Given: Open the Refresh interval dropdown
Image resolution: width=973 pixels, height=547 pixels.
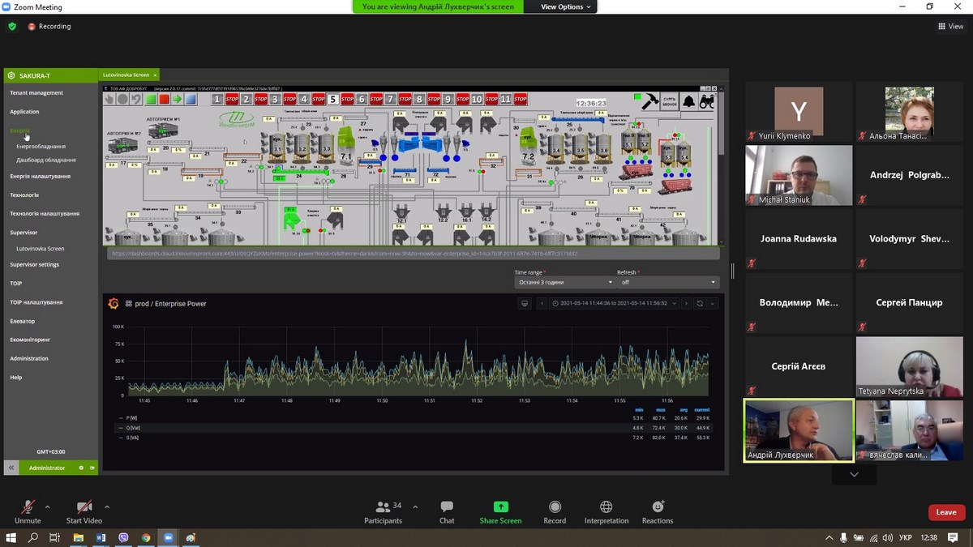Looking at the screenshot, I should tap(667, 282).
